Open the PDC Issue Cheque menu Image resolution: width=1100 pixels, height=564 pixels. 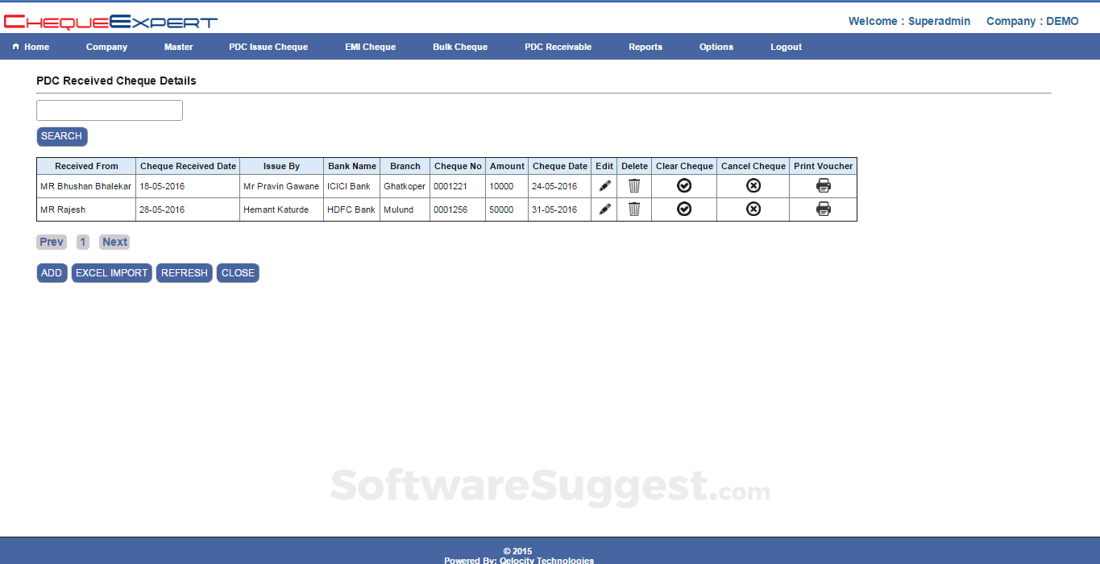coord(268,46)
